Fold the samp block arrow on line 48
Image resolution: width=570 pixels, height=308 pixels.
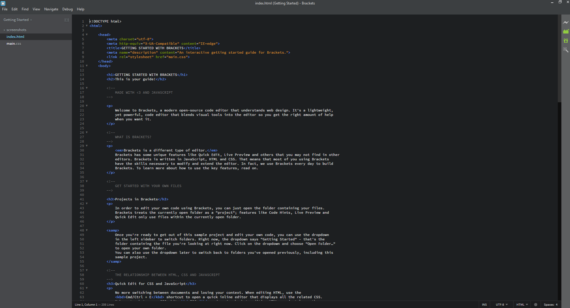(x=87, y=230)
